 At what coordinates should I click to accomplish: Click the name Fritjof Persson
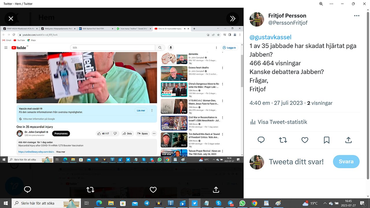coord(287,16)
